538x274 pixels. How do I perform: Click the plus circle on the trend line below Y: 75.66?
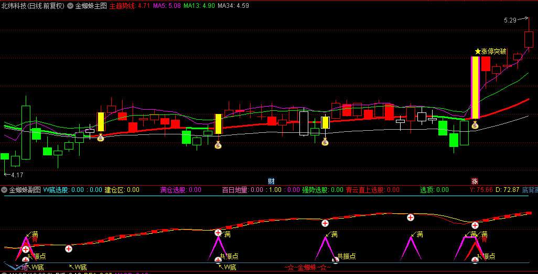(x=475, y=225)
